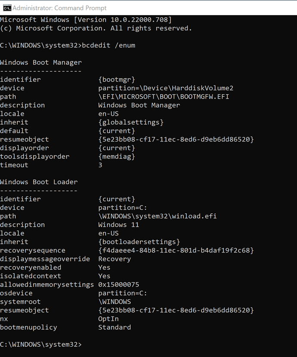Click the partition=\Device\HarddiskVolume2 value

[x=166, y=88]
